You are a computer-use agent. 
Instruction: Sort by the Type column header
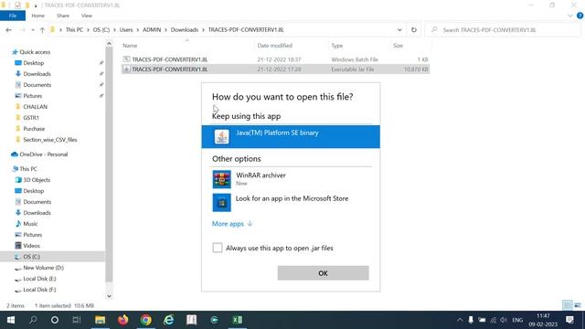337,46
